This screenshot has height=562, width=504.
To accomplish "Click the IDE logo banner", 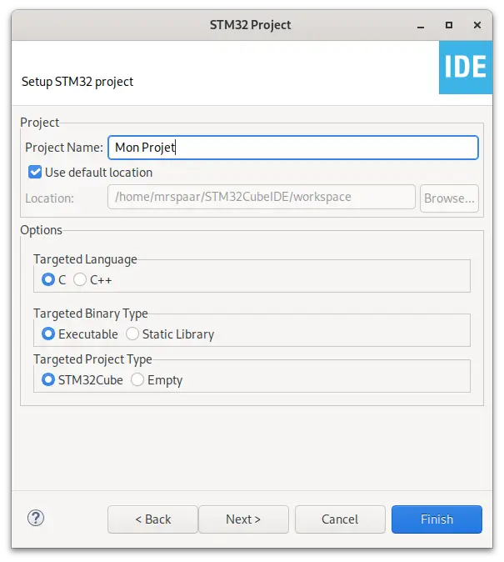I will click(x=465, y=68).
